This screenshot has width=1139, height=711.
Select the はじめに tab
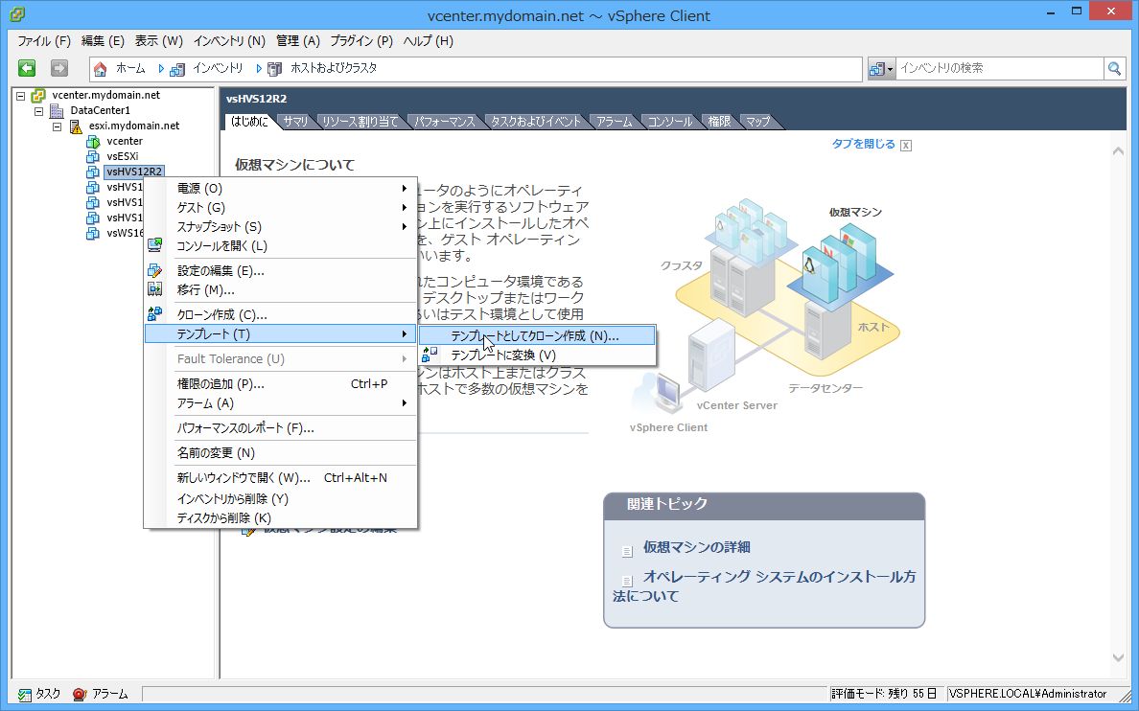coord(249,122)
